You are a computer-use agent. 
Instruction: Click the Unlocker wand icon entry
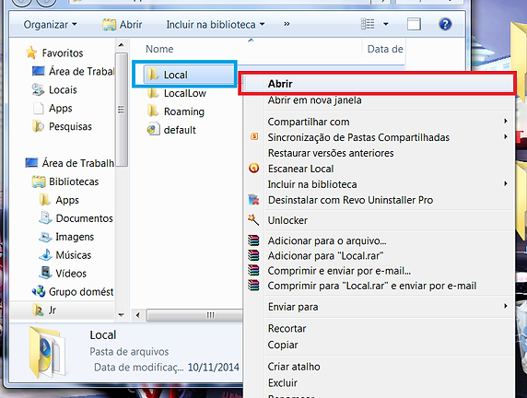coord(379,220)
